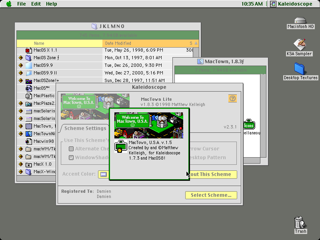
Task: Click the JKLMNO window vertical scrollbar
Action: pyautogui.click(x=196, y=53)
